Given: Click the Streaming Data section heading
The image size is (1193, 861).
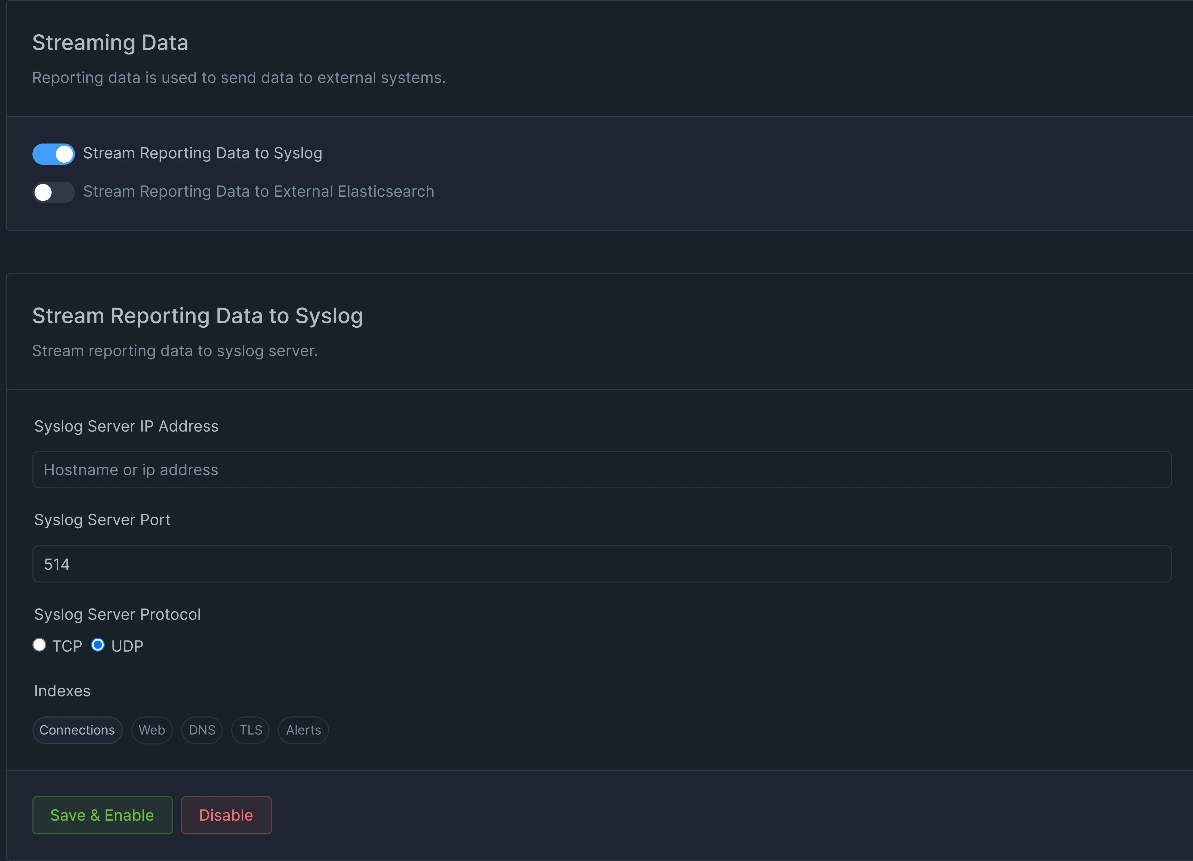Looking at the screenshot, I should click(x=110, y=43).
